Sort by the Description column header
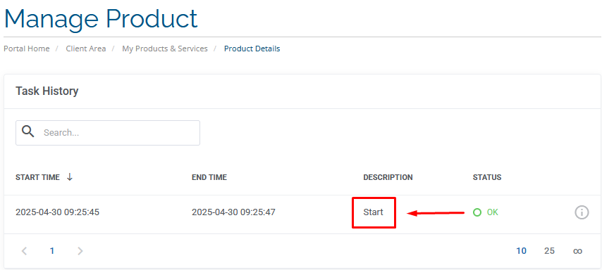This screenshot has width=602, height=270. coord(388,177)
